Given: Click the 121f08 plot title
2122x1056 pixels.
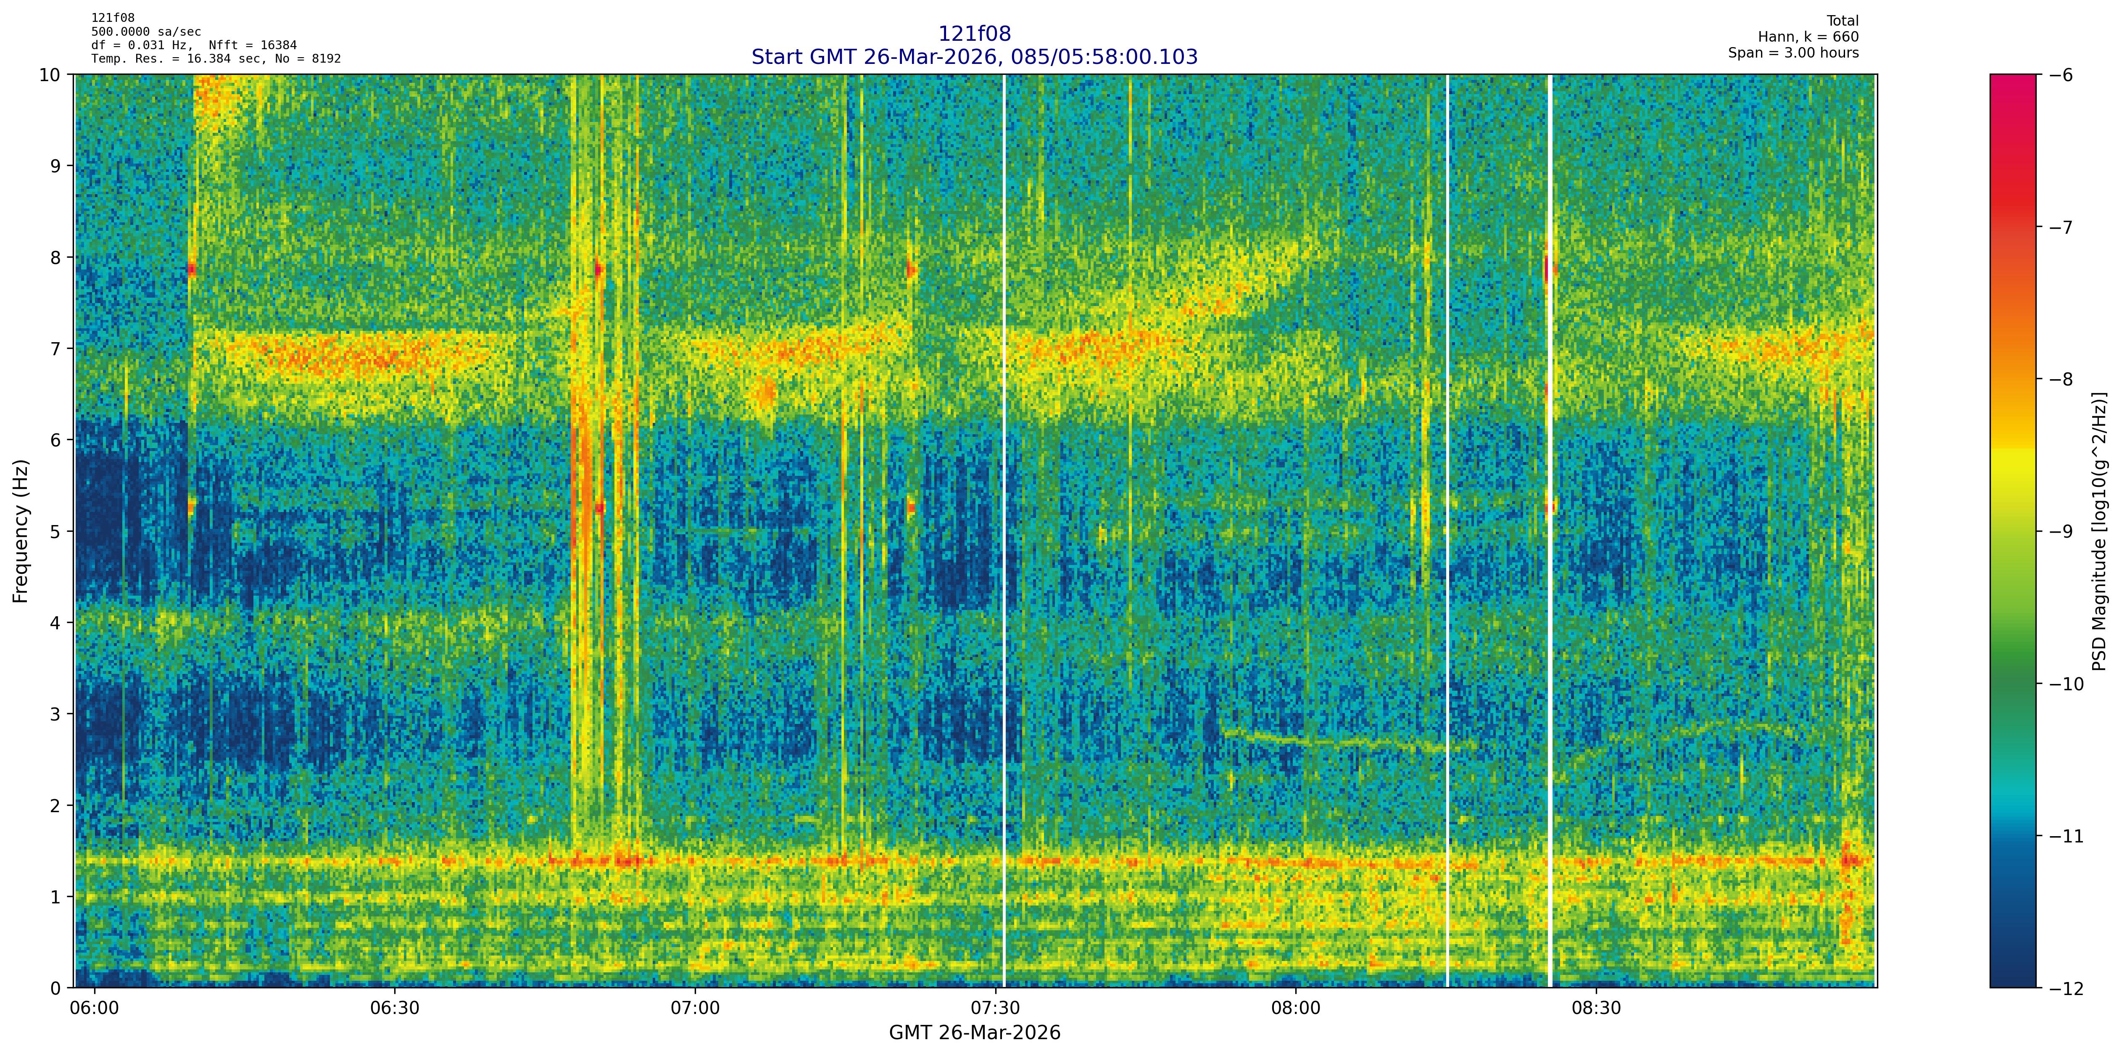Looking at the screenshot, I should 975,34.
